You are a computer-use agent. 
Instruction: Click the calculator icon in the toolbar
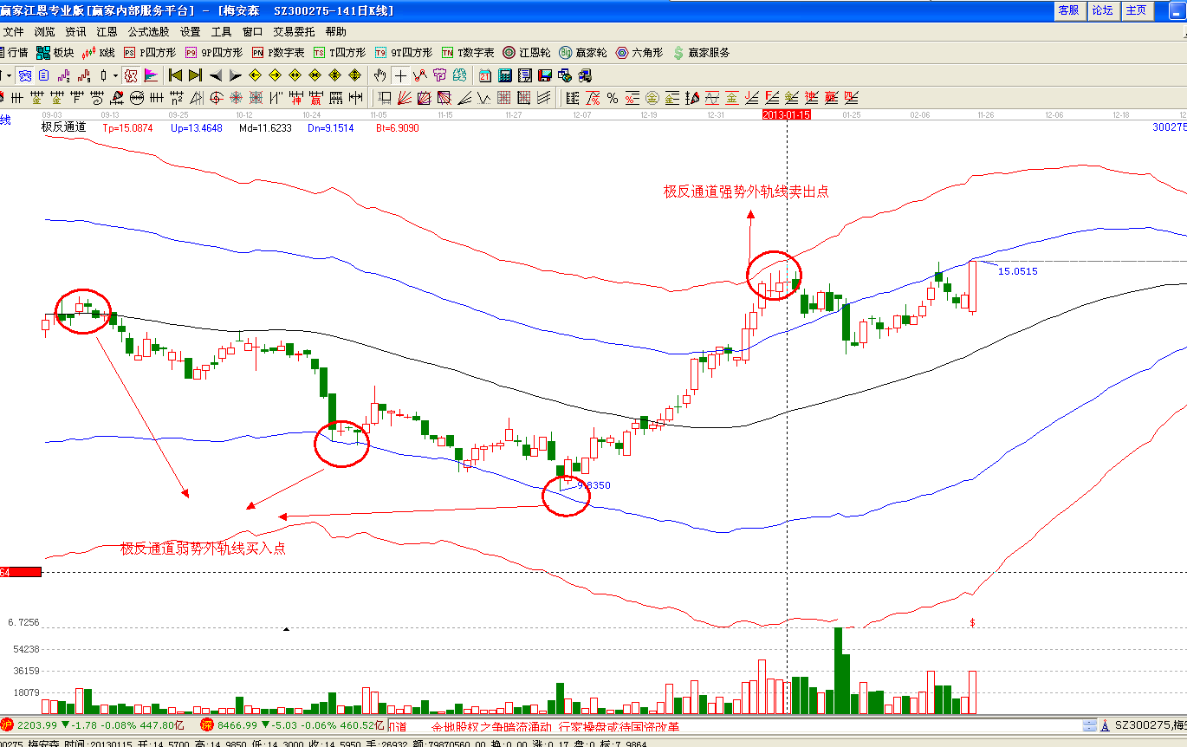[x=504, y=75]
